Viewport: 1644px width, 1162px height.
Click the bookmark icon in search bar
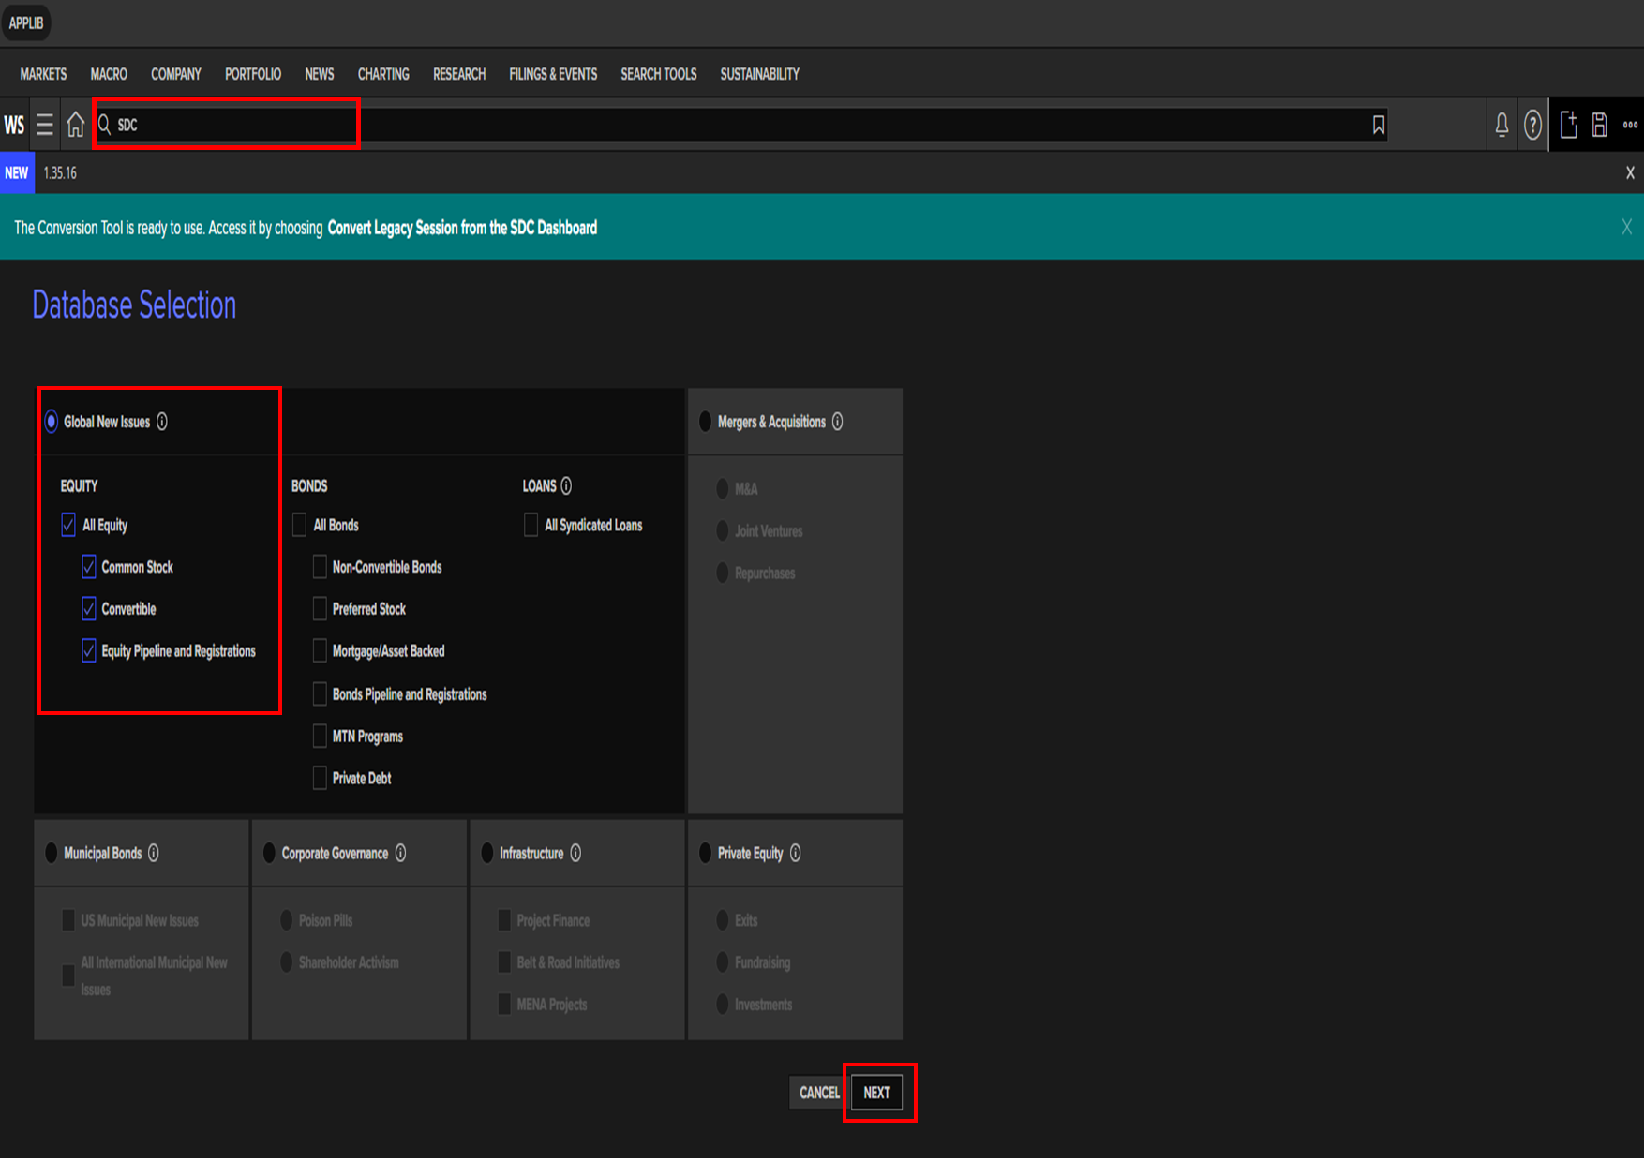pyautogui.click(x=1378, y=125)
